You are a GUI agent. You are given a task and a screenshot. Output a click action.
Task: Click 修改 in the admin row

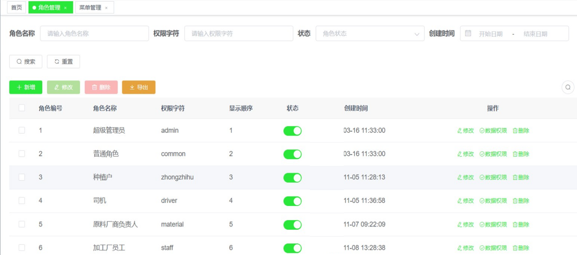466,131
